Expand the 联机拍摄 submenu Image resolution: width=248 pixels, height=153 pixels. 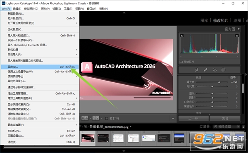click(x=40, y=50)
